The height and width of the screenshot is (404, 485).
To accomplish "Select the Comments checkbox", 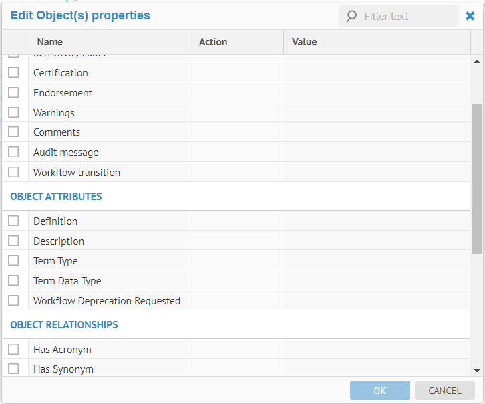I will pos(13,132).
